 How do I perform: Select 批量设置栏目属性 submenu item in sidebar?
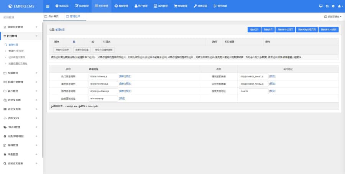(18, 64)
